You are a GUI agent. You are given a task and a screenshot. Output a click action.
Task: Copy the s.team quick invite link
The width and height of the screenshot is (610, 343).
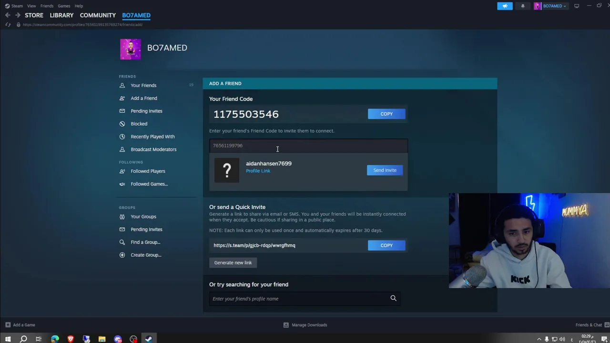[386, 245]
